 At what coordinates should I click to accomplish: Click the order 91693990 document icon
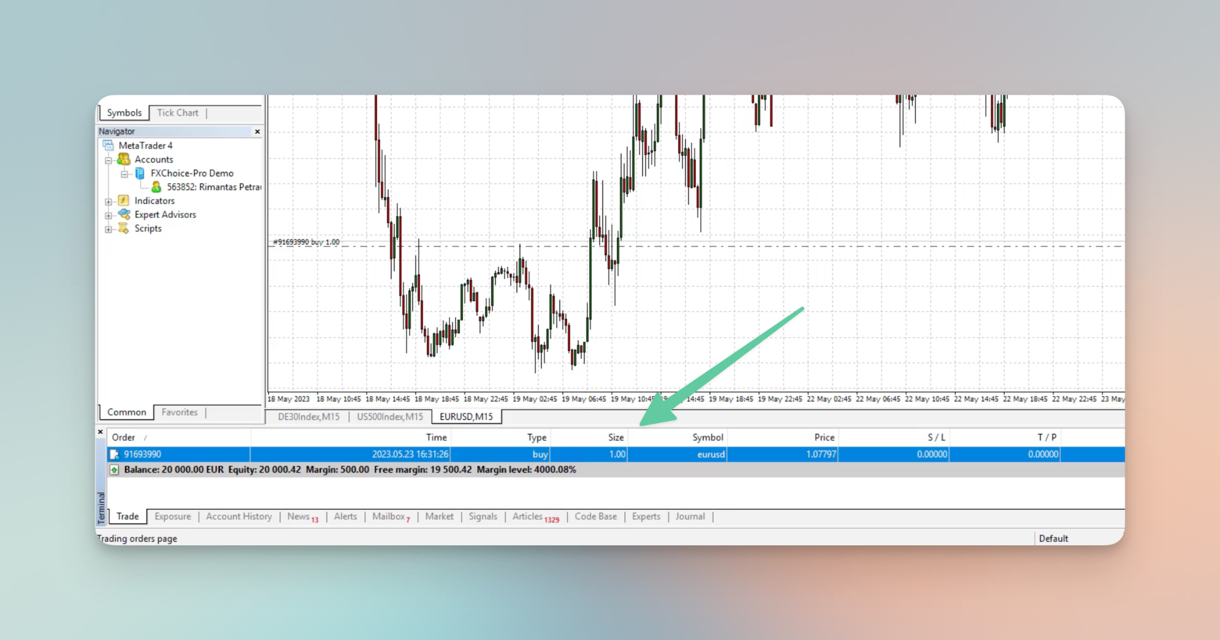click(114, 455)
